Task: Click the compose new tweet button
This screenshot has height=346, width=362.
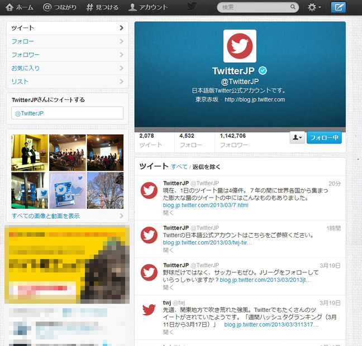Action: [338, 7]
